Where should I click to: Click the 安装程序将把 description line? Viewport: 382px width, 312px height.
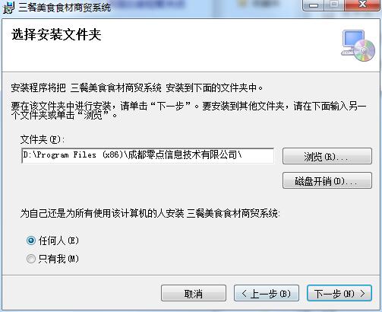click(x=137, y=88)
